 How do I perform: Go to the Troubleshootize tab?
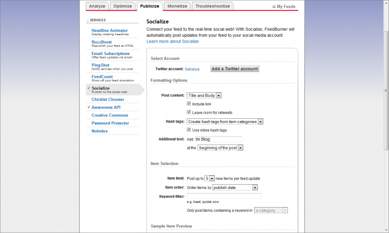(213, 6)
